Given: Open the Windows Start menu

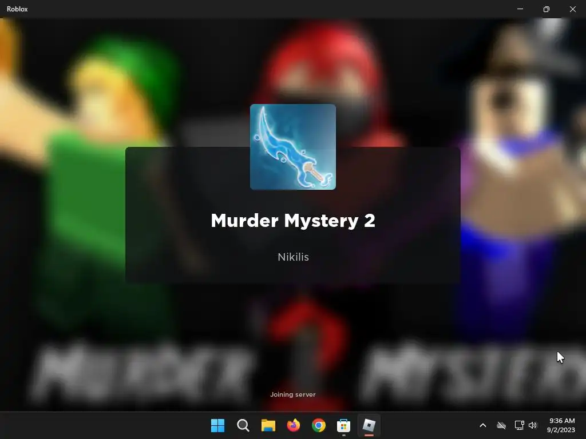Looking at the screenshot, I should pos(218,425).
